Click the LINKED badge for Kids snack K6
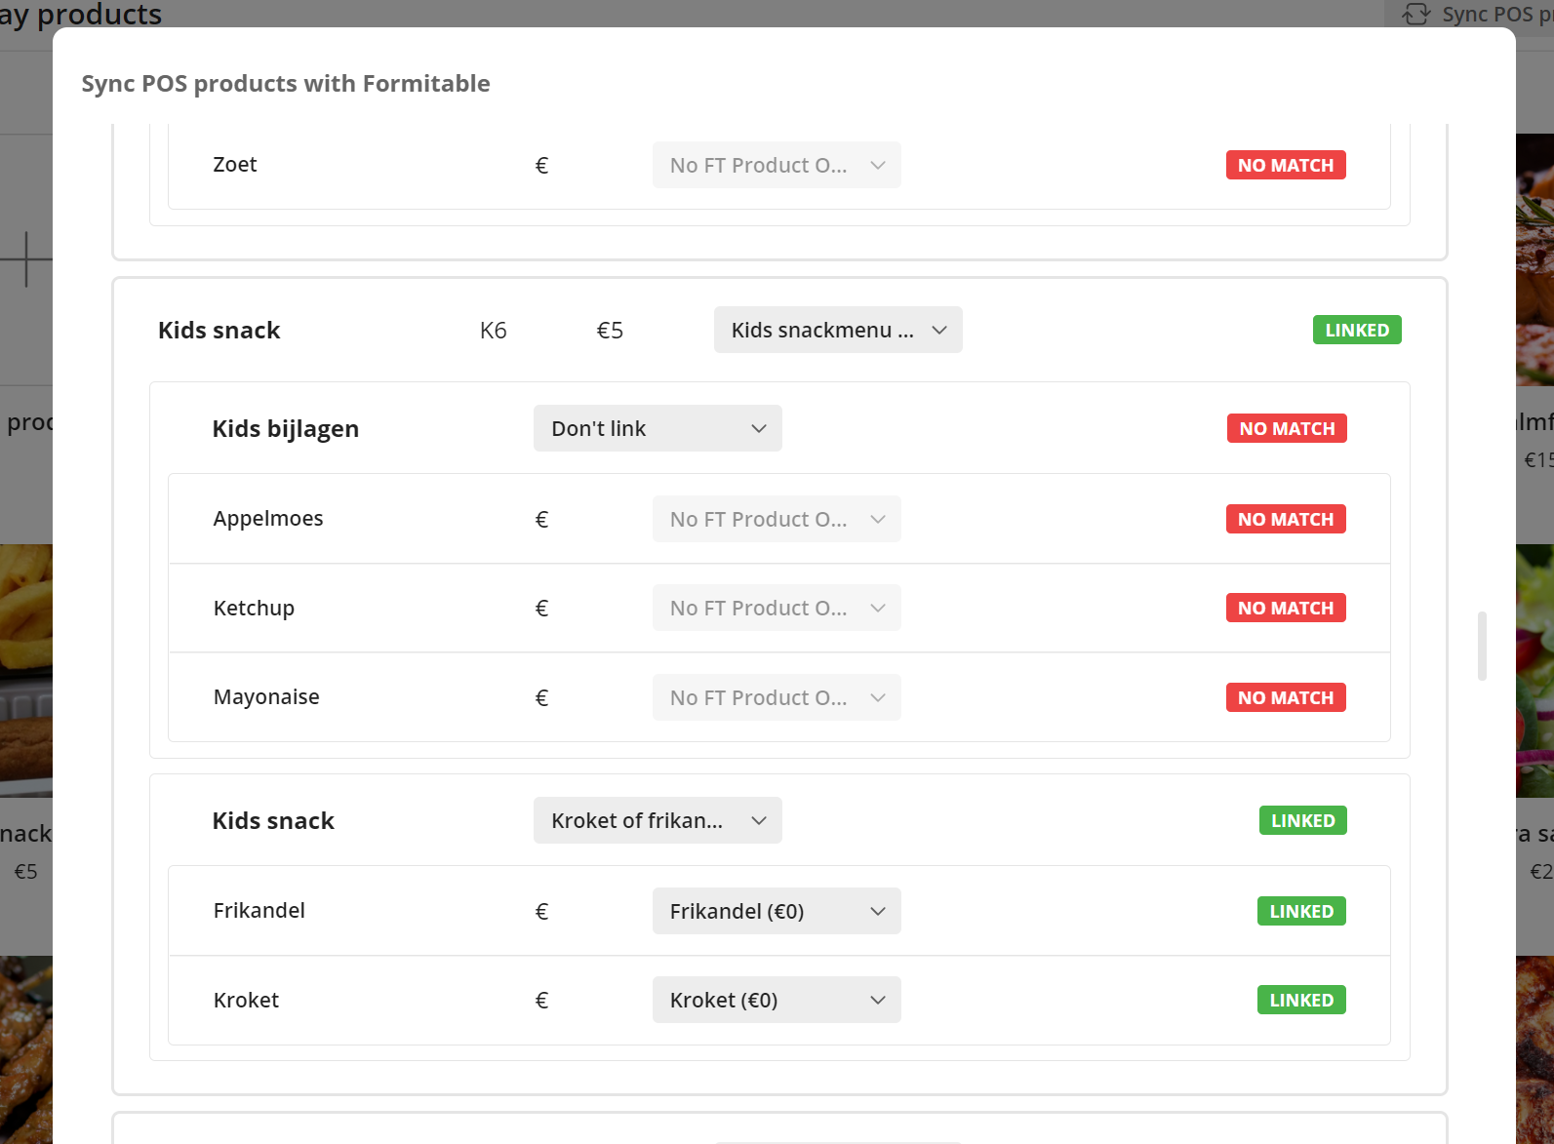Screen dimensions: 1554x1144 pyautogui.click(x=1356, y=330)
